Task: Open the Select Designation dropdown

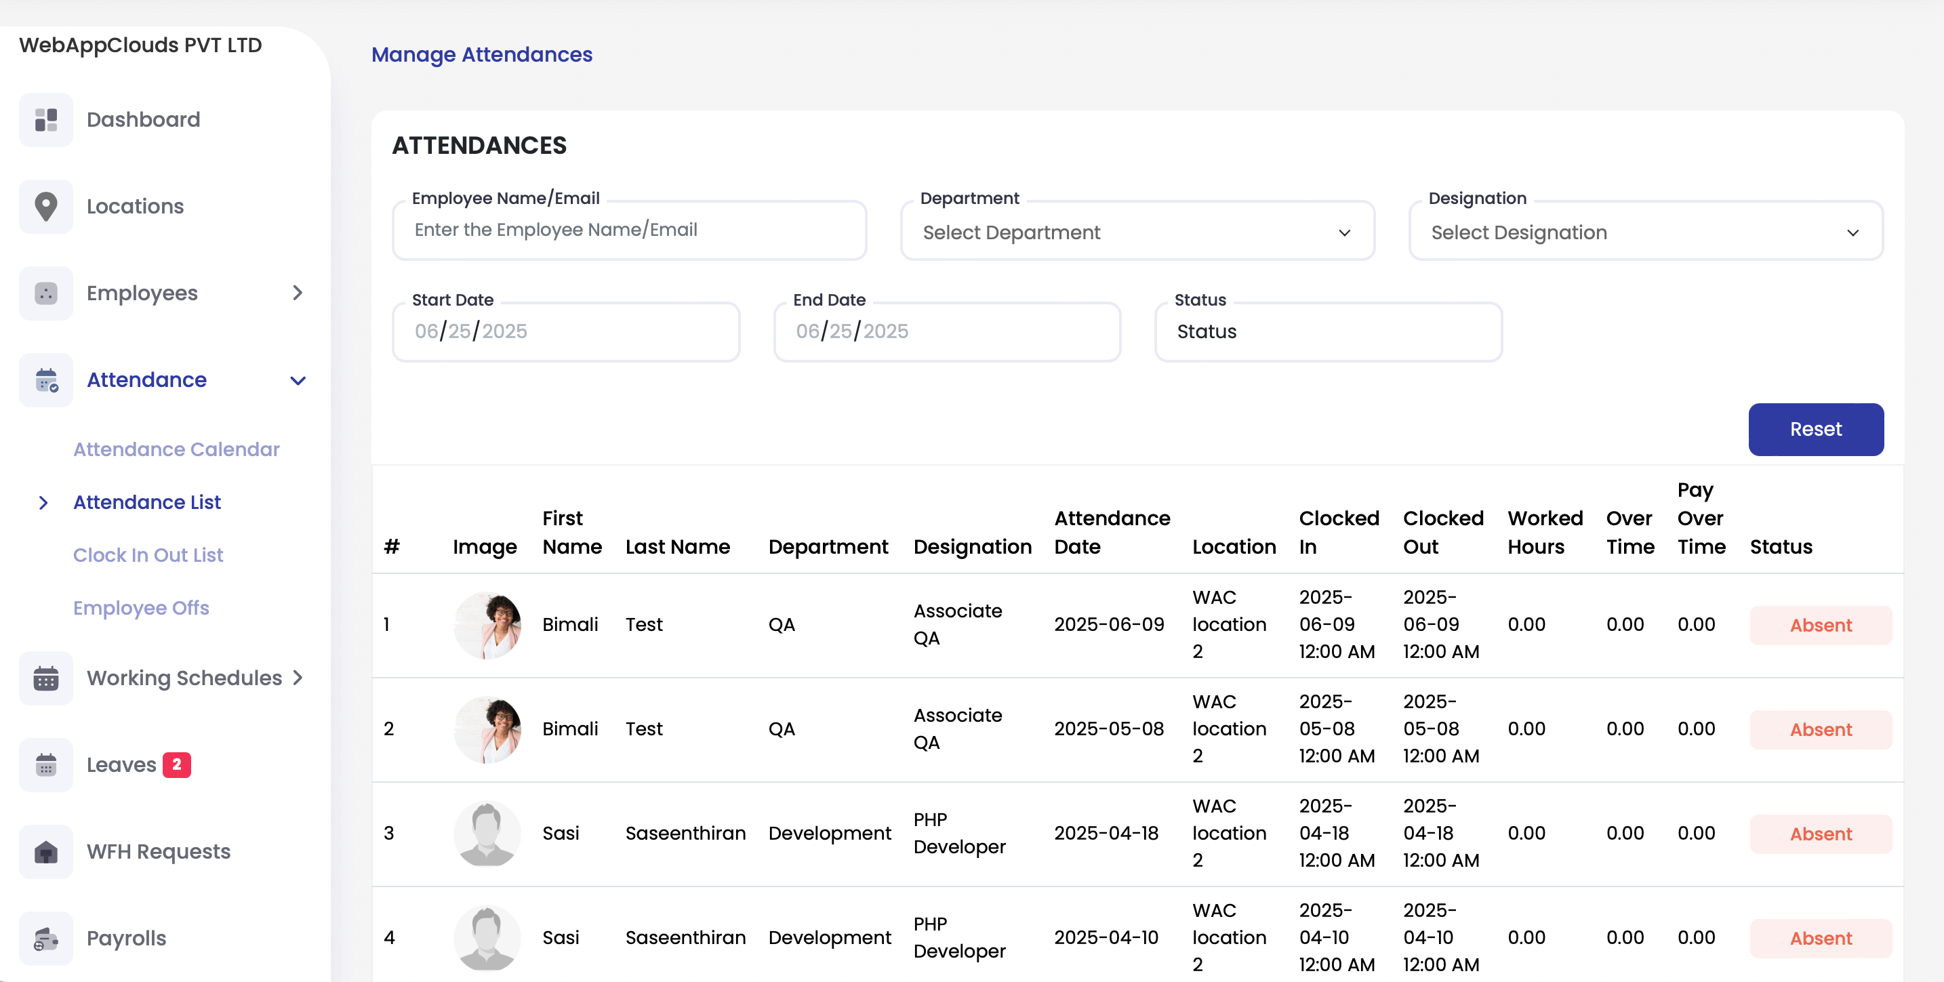Action: click(x=1645, y=231)
